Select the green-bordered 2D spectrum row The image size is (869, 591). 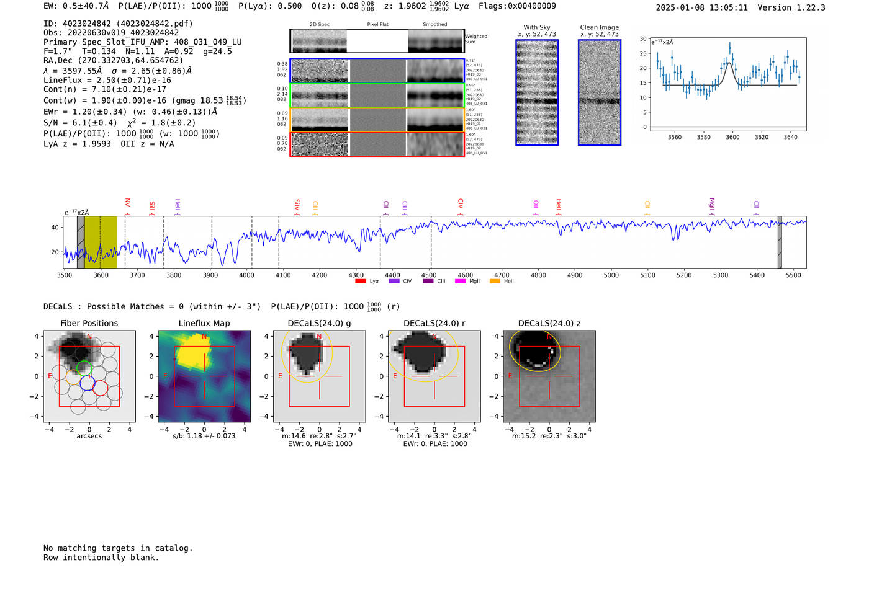(377, 96)
